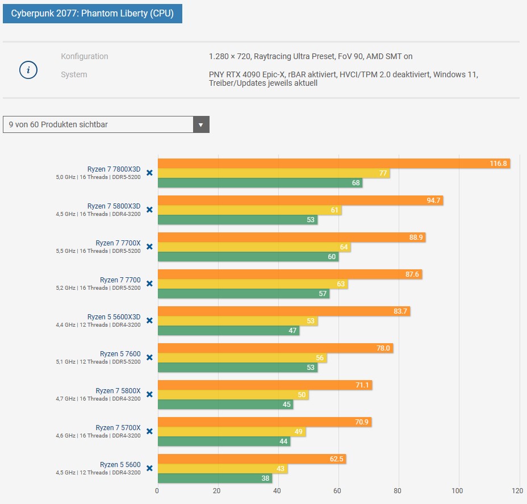Remove Ryzen 5 5600 with its X icon
The width and height of the screenshot is (527, 504).
coord(149,468)
